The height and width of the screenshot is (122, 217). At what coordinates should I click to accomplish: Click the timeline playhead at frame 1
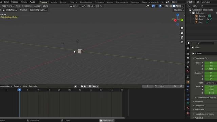[19, 90]
